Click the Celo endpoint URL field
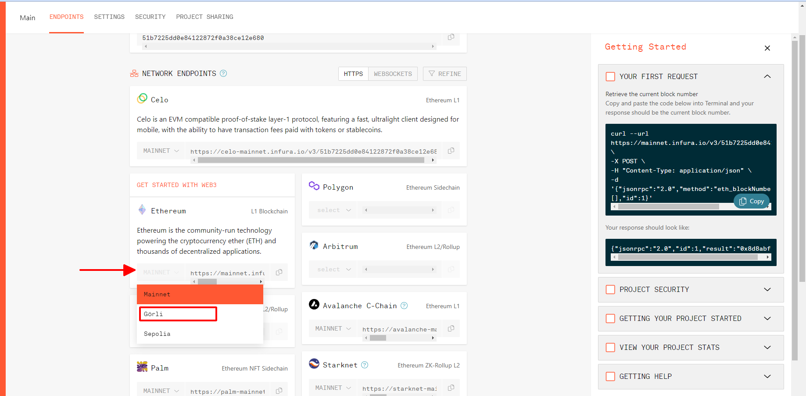 pos(313,151)
